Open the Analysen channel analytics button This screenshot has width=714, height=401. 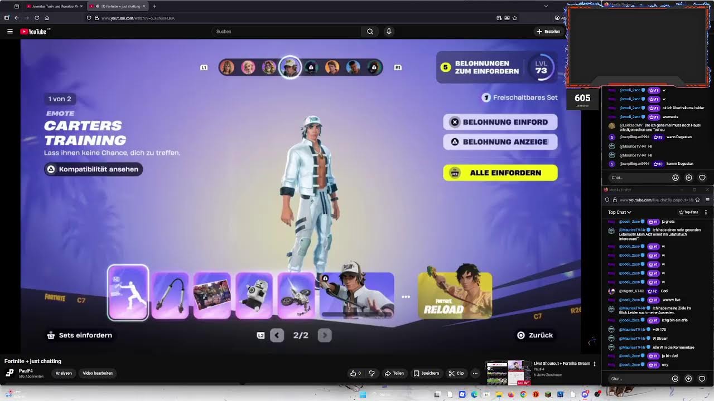(64, 373)
